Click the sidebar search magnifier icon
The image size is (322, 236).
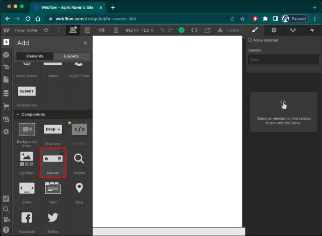(6, 209)
